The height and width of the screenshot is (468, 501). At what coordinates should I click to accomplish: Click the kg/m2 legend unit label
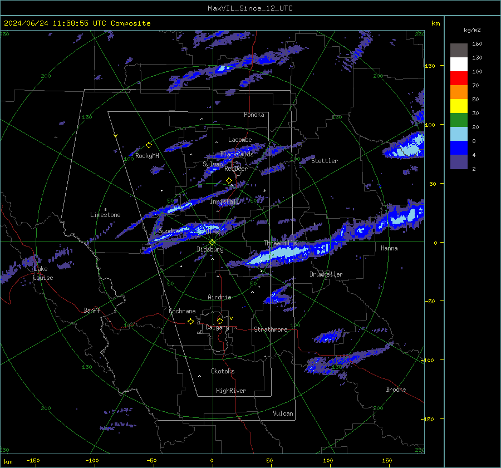(x=472, y=30)
